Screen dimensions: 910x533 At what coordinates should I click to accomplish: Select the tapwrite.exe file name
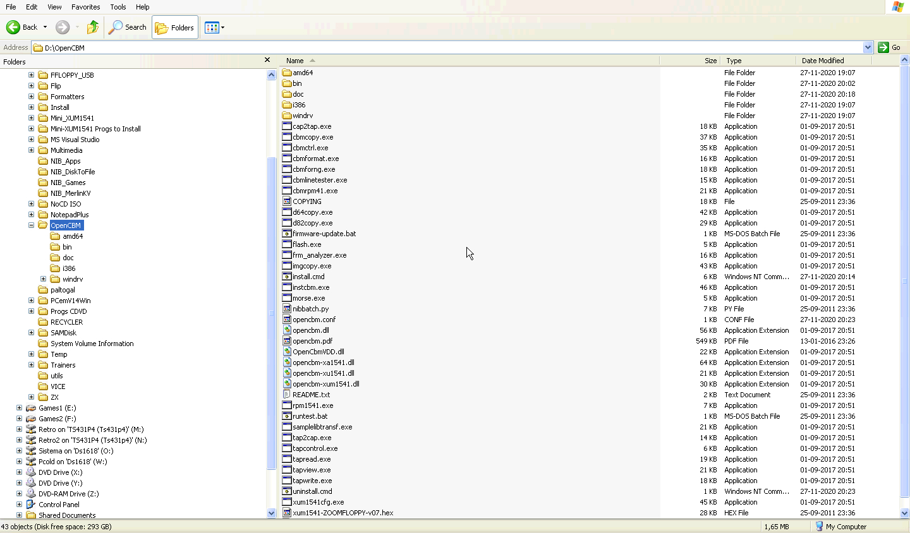[312, 481]
